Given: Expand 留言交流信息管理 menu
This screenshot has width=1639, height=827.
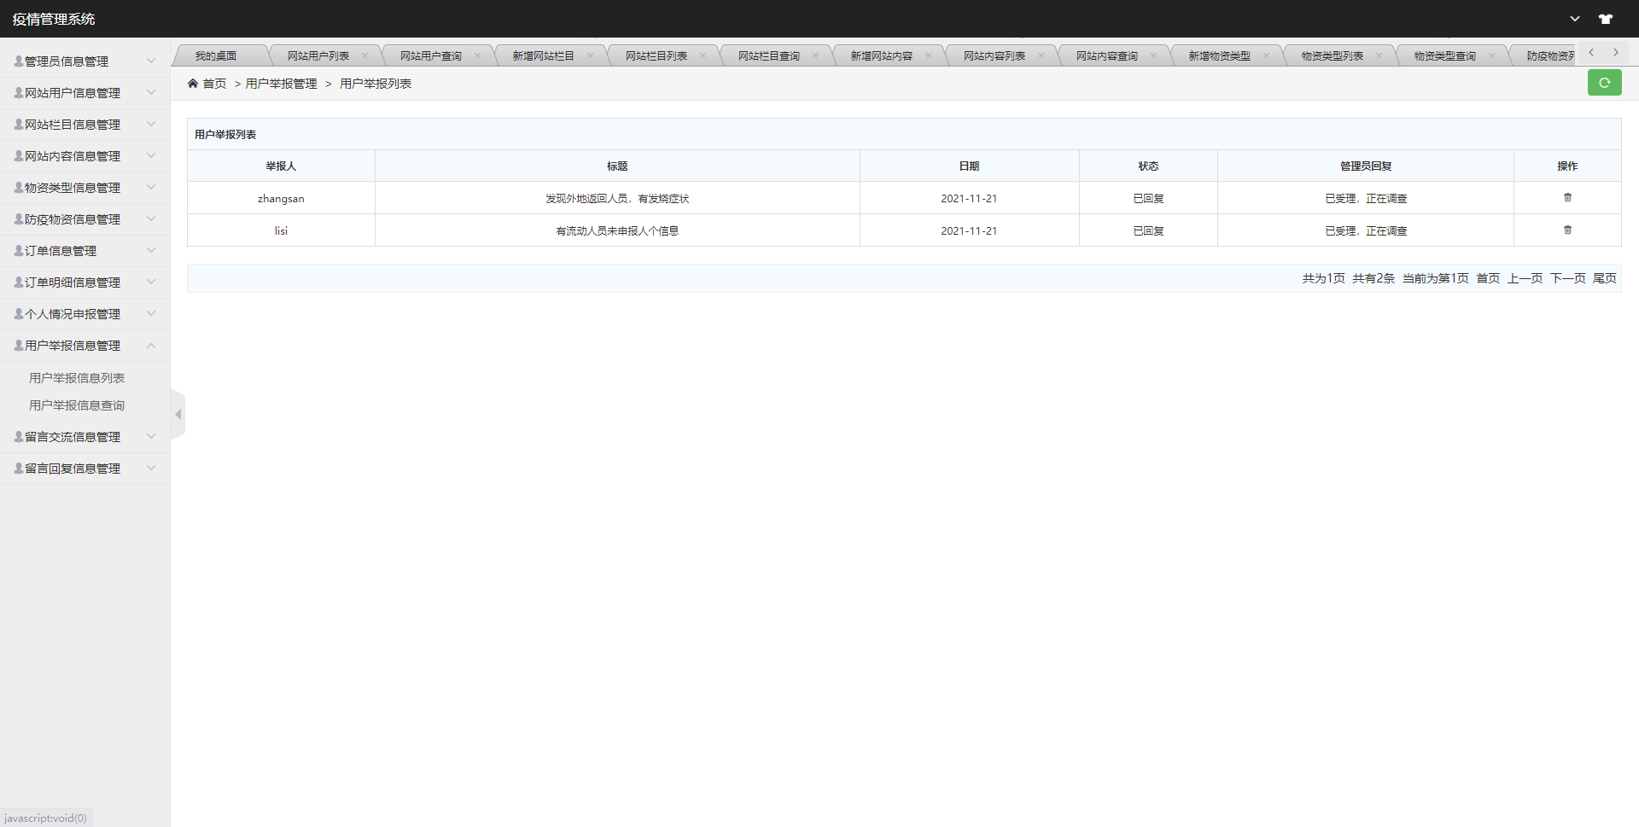Looking at the screenshot, I should (x=85, y=437).
